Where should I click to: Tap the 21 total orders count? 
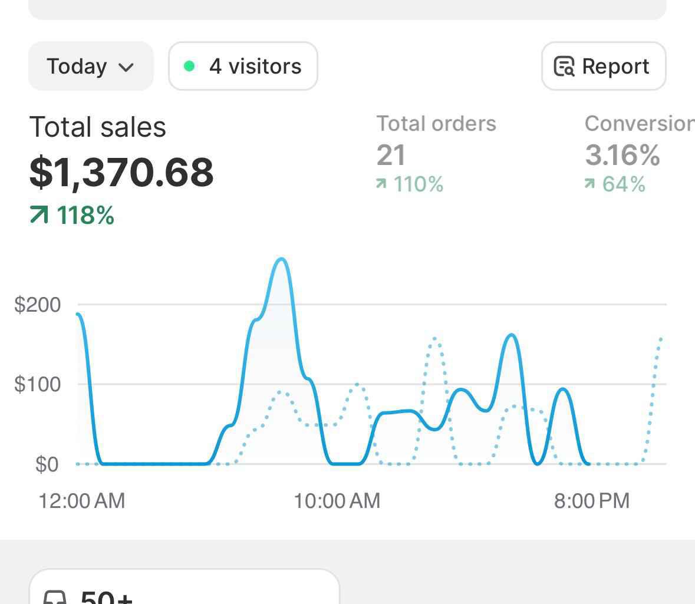pos(391,156)
